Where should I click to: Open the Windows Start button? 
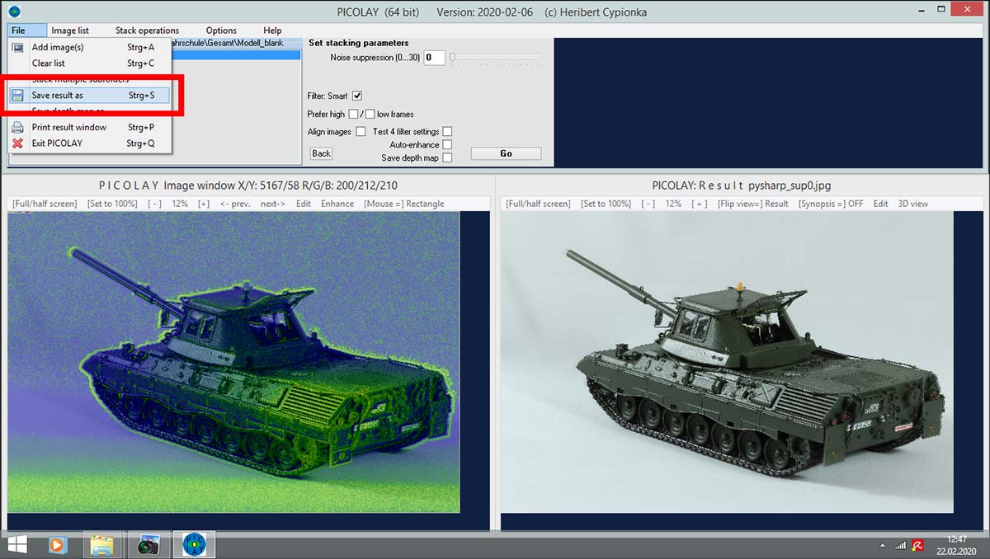[x=16, y=544]
